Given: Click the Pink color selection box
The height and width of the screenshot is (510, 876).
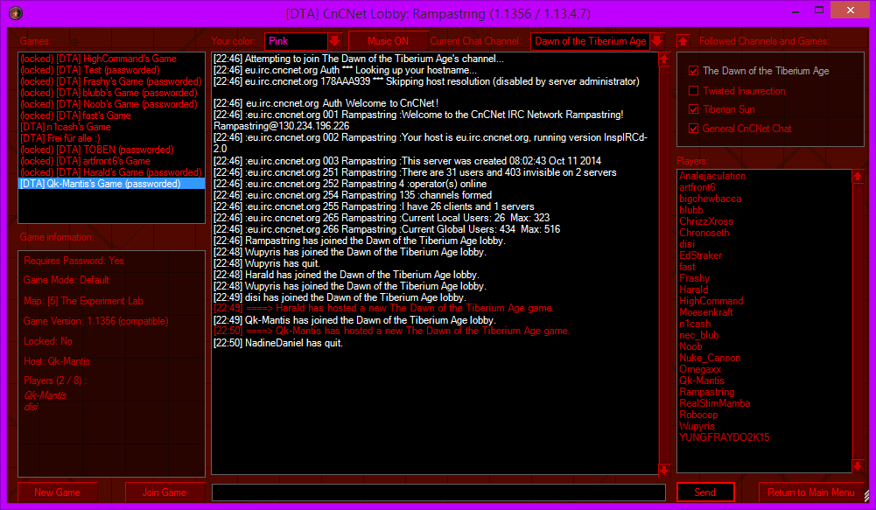Looking at the screenshot, I should point(296,41).
